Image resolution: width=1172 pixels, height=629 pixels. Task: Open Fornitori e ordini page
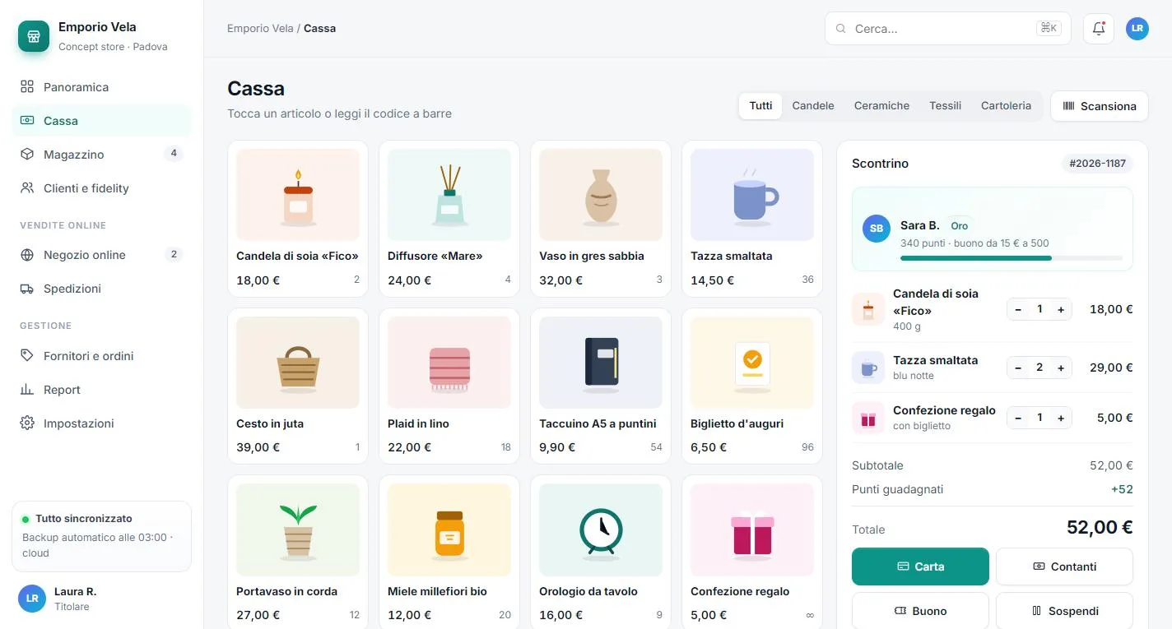click(x=101, y=356)
